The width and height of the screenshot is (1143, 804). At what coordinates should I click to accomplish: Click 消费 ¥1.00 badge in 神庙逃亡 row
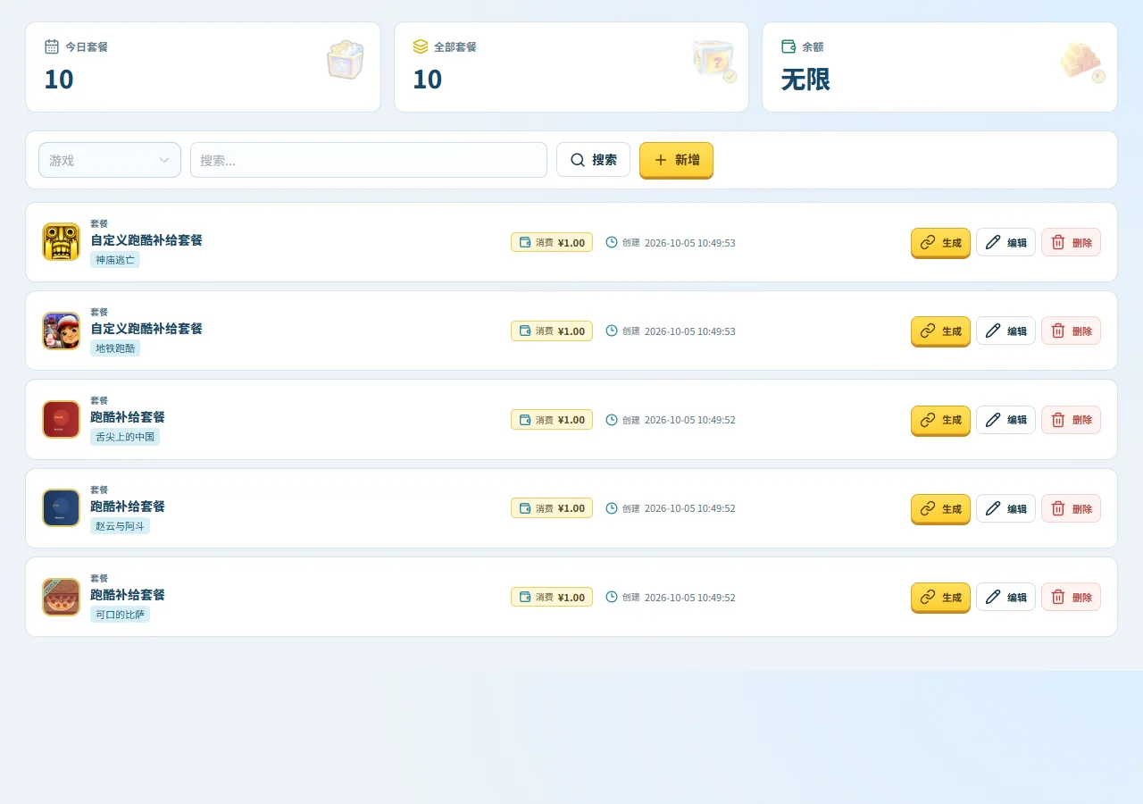coord(552,242)
